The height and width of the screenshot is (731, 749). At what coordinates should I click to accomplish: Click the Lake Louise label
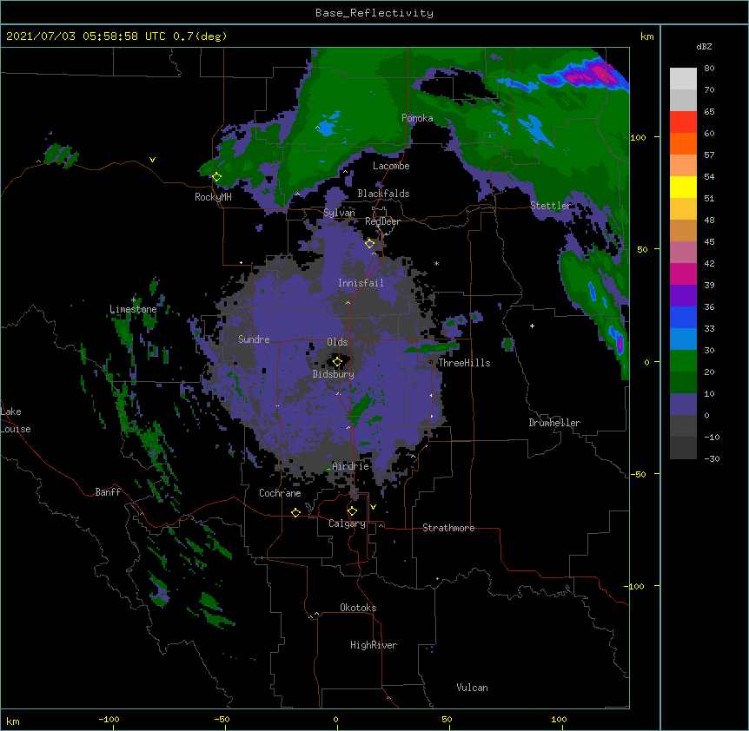tap(16, 420)
